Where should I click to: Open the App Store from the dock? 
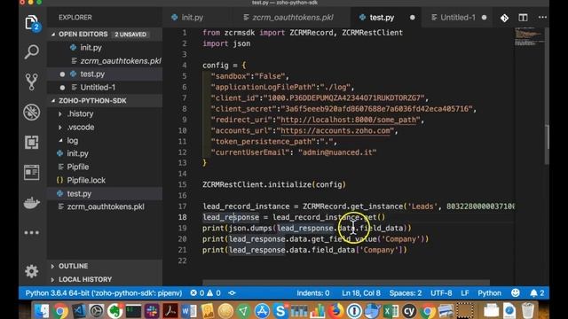tap(262, 311)
